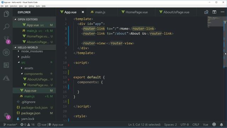This screenshot has width=227, height=128.
Task: Select AboutUsPage.vue in Open Editors list
Action: tap(34, 42)
